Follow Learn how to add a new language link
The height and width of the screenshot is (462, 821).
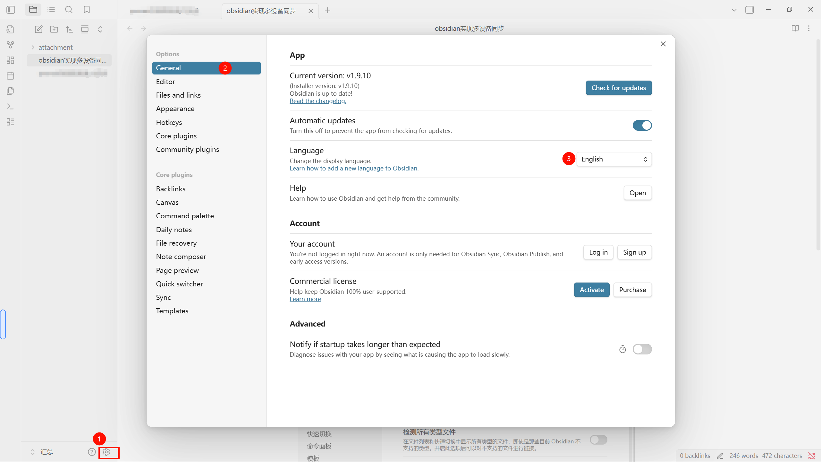(354, 169)
